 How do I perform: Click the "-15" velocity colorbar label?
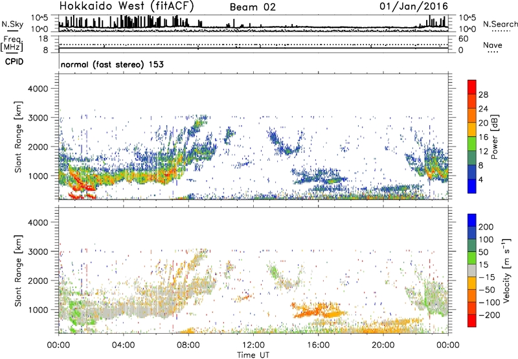coord(487,277)
